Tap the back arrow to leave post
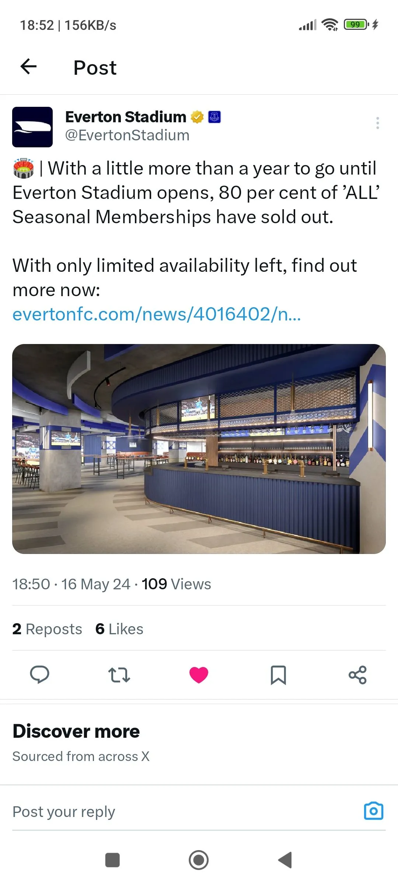This screenshot has height=884, width=398. tap(28, 67)
